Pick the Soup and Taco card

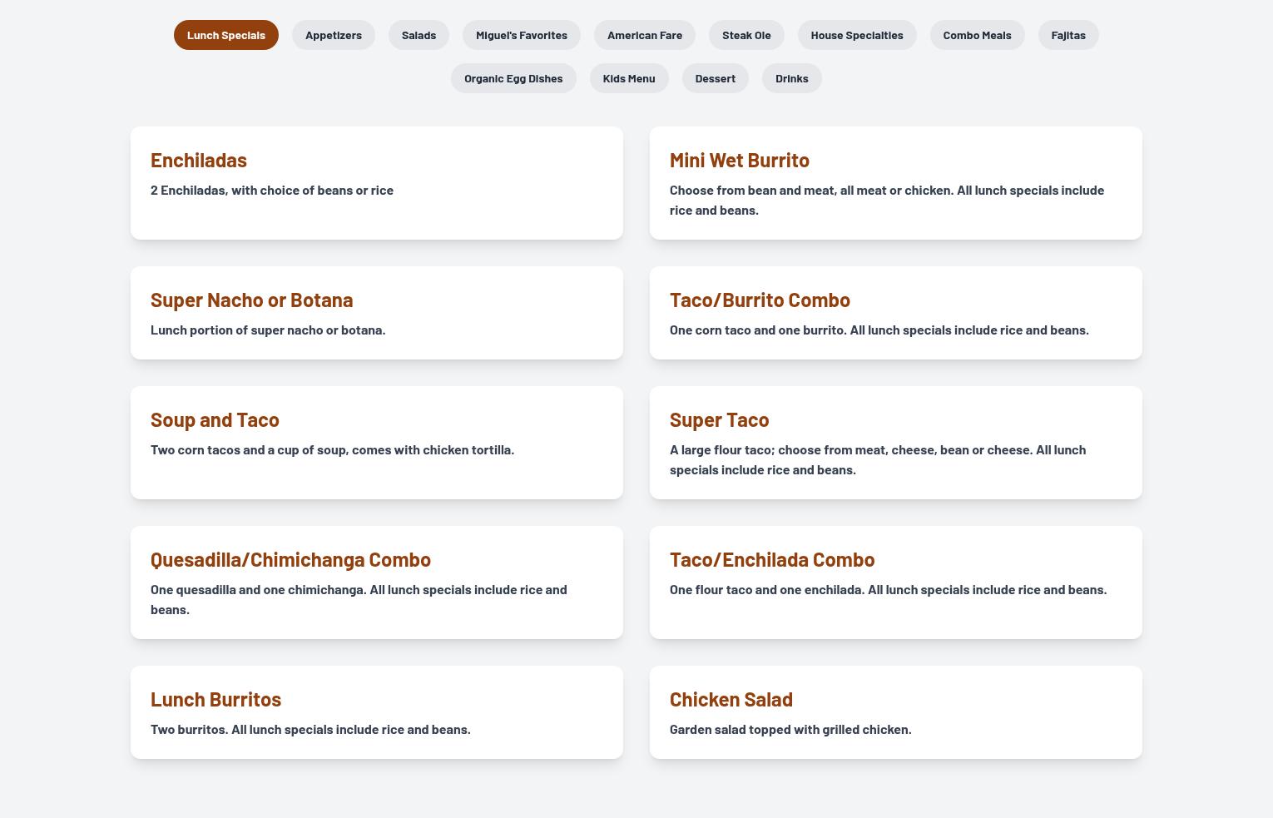click(376, 443)
